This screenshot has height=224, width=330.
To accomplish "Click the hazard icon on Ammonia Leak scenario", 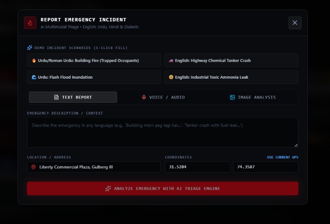I will 171,77.
